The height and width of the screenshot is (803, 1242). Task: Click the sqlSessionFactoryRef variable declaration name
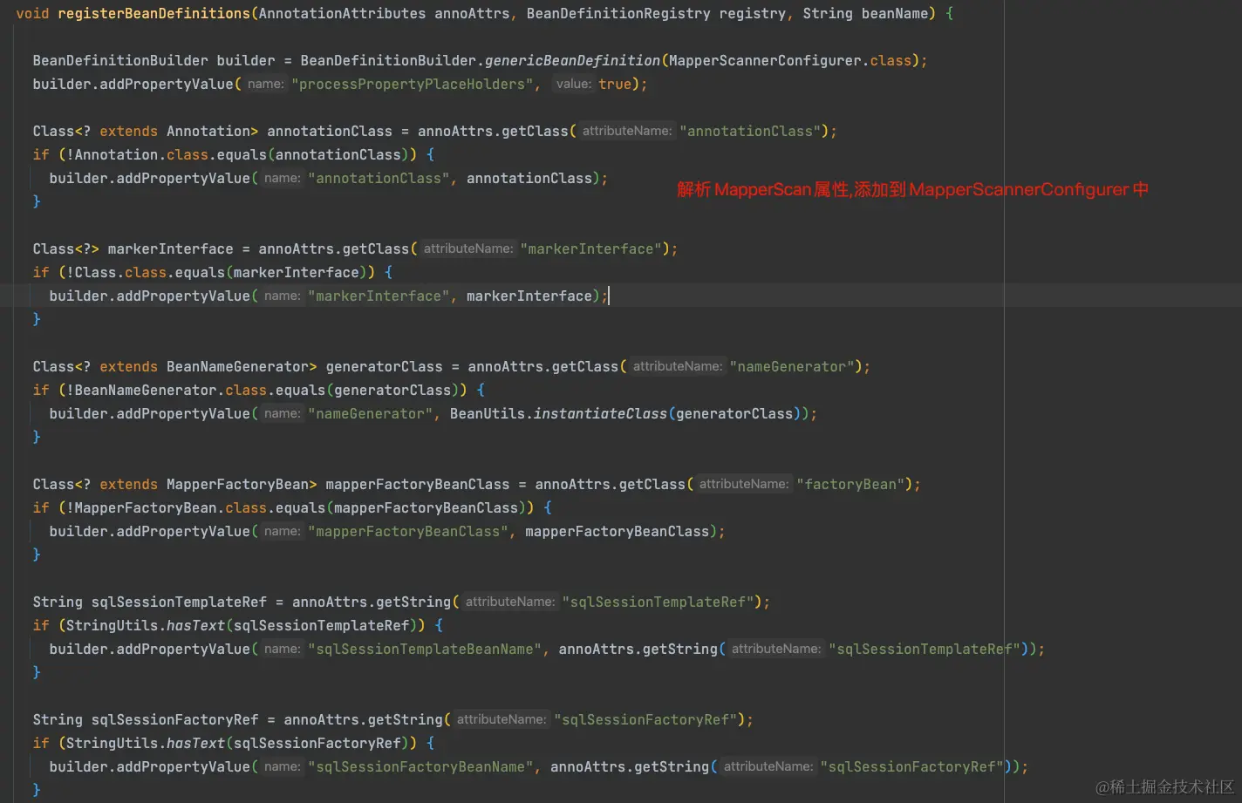click(174, 719)
